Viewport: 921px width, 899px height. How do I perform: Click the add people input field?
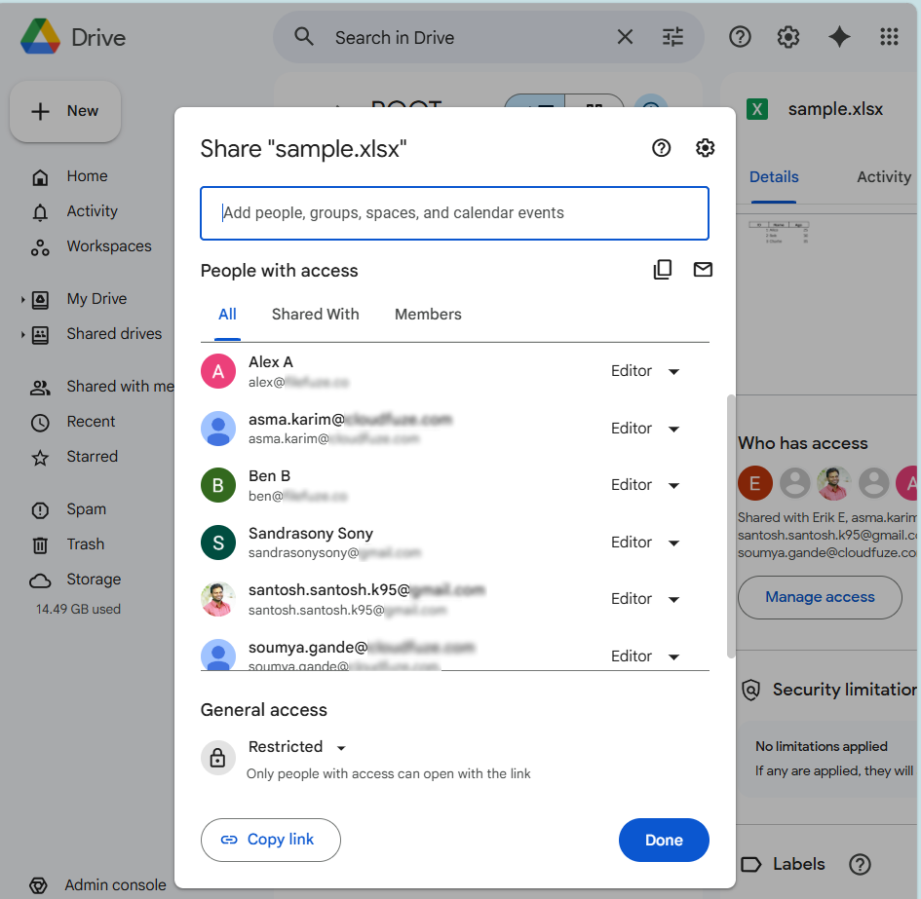(454, 213)
